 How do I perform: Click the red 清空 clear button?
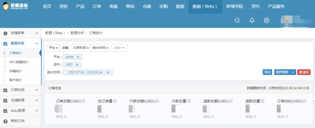coord(304,72)
